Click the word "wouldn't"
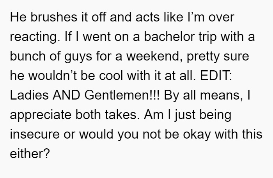 click(x=53, y=76)
